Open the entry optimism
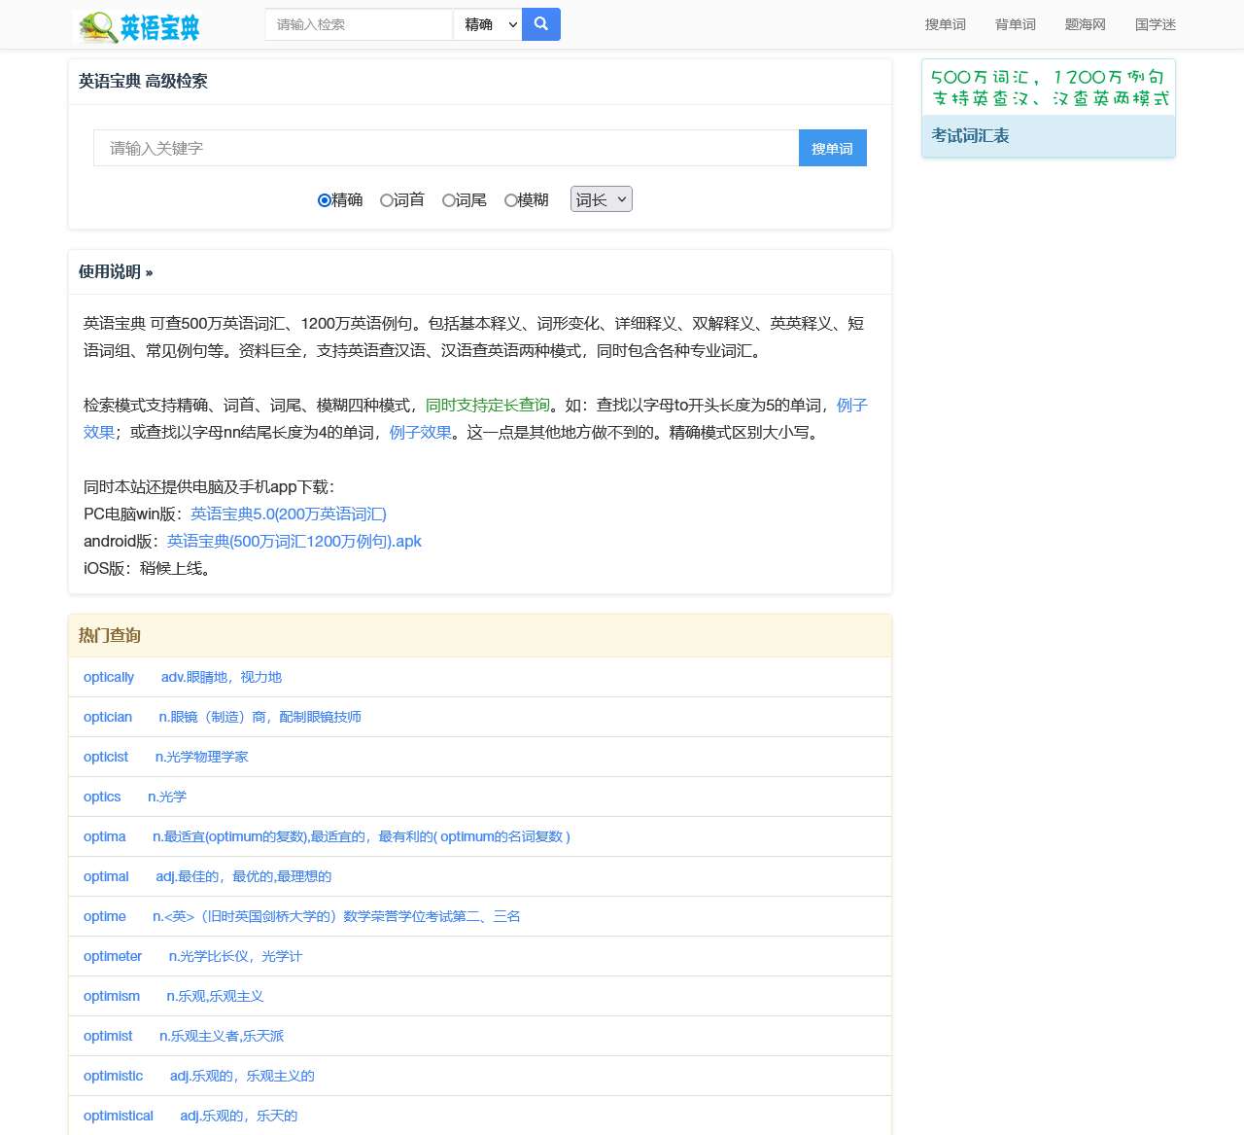This screenshot has width=1244, height=1135. 112,996
